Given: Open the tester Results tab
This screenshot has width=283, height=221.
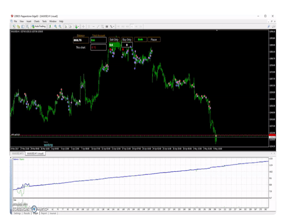Looking at the screenshot, I should (27, 213).
